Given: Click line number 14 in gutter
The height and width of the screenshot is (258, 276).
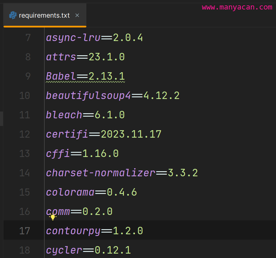Looking at the screenshot, I should pyautogui.click(x=25, y=173).
